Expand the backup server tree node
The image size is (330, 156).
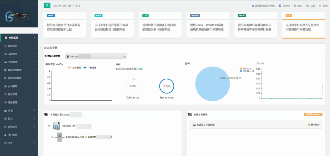click(49, 126)
